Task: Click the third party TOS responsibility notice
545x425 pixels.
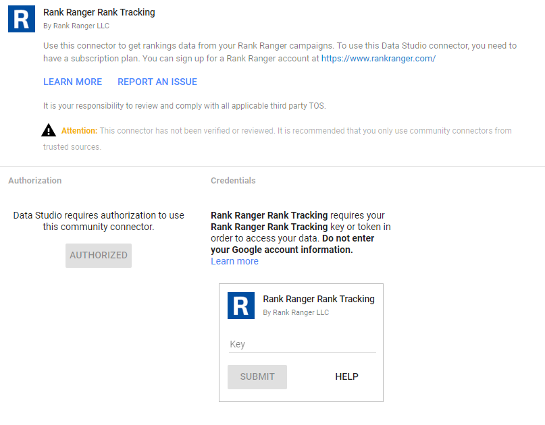Action: [184, 105]
